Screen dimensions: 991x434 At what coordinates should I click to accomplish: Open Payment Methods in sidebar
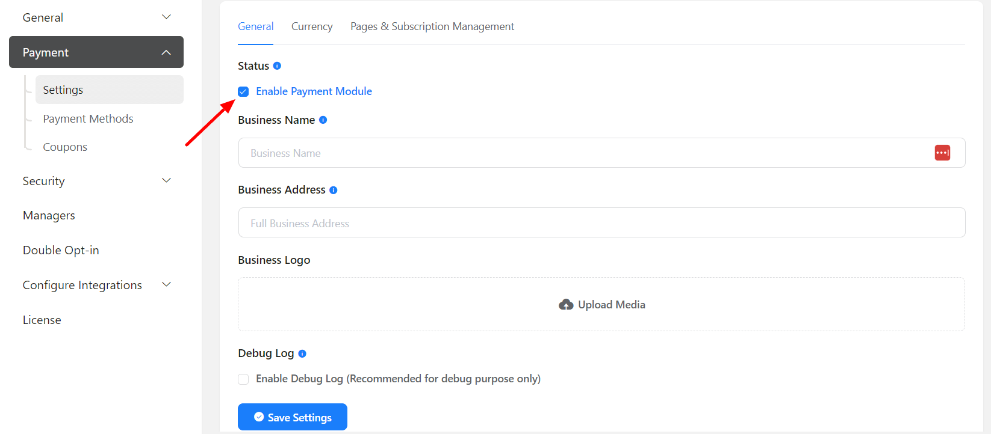(x=88, y=119)
